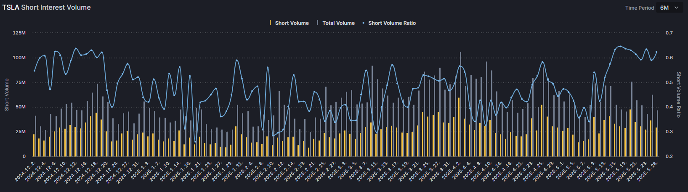The height and width of the screenshot is (192, 688).
Task: Click the '2025. 4. 10.' date label
Action: (481, 171)
